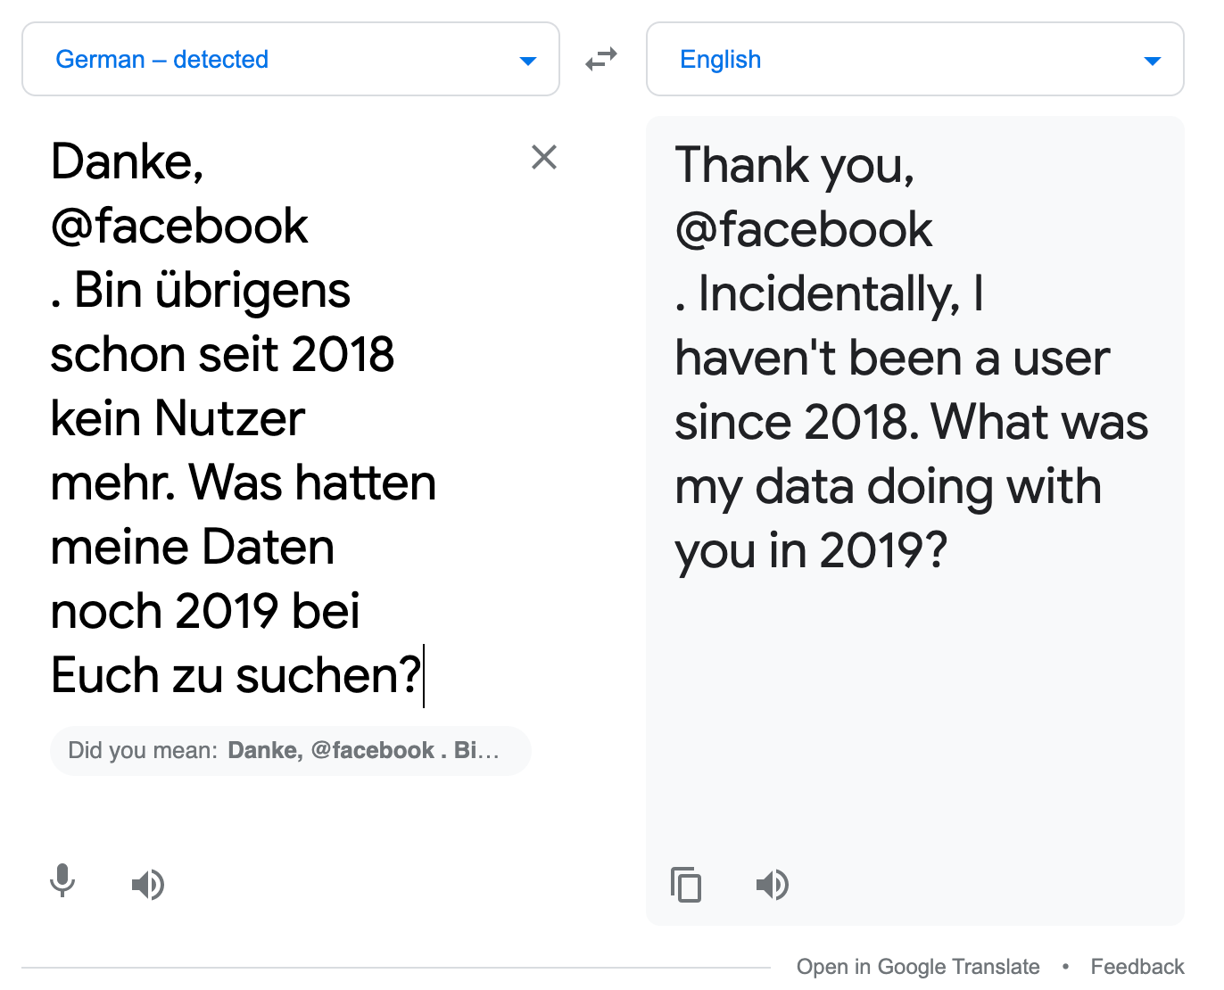Swap translation languages with the arrows icon
Image resolution: width=1224 pixels, height=990 pixels.
pyautogui.click(x=601, y=59)
